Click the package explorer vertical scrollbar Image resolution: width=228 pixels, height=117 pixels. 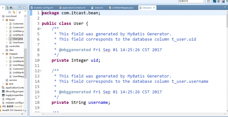pos(25,63)
